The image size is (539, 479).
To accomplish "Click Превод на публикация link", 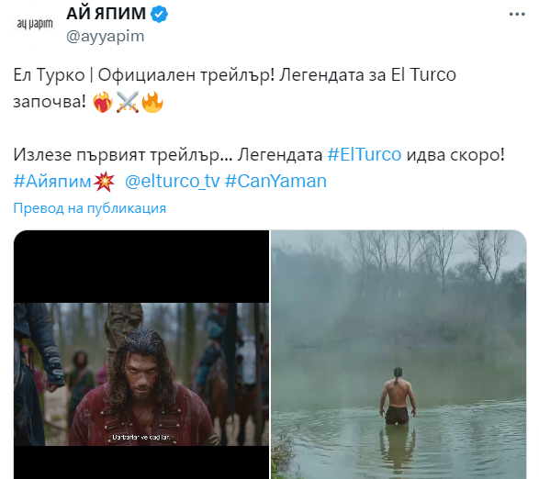I will click(90, 208).
